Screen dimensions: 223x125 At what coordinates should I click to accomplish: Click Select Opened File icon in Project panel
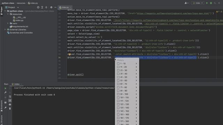[x=38, y=7]
